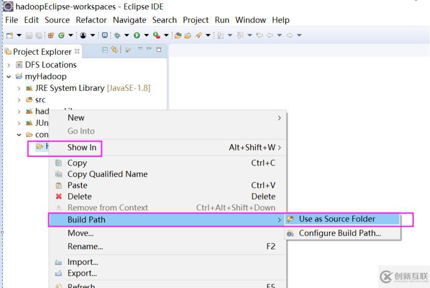Click the round black profile toolbar icon
Image resolution: width=430 pixels, height=288 pixels.
[83, 35]
